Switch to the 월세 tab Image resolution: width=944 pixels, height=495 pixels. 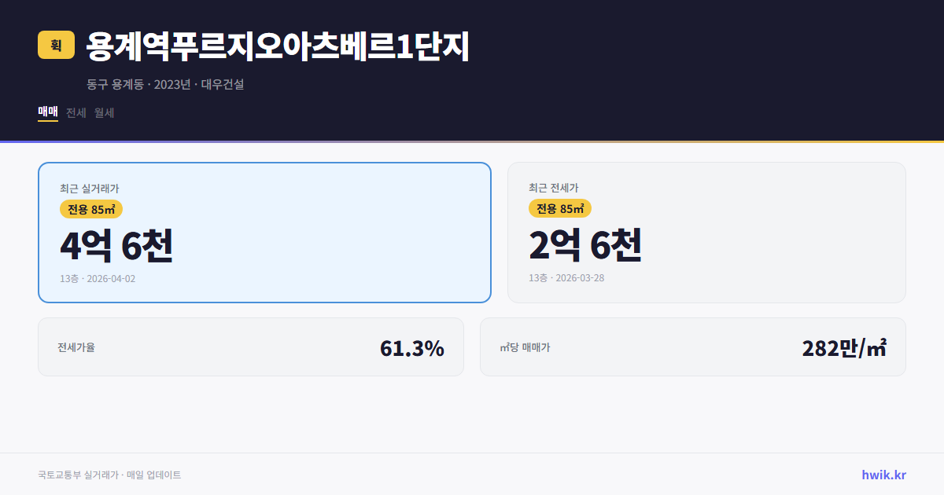click(x=103, y=112)
